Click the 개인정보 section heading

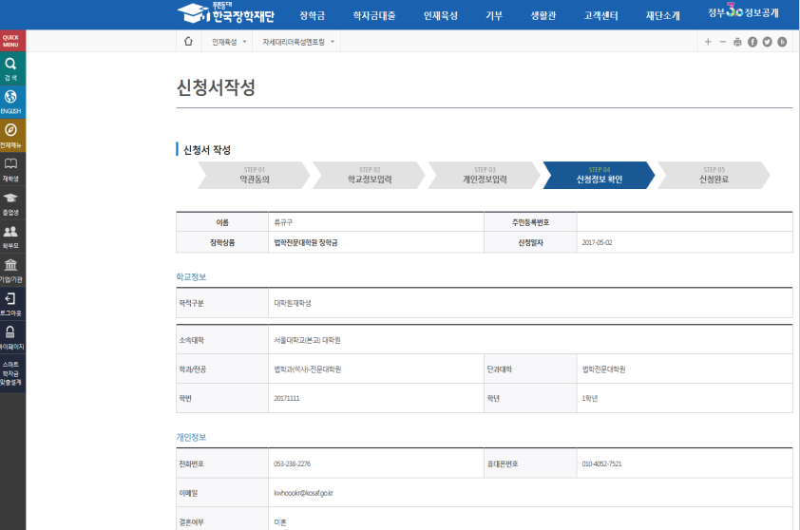[x=191, y=437]
